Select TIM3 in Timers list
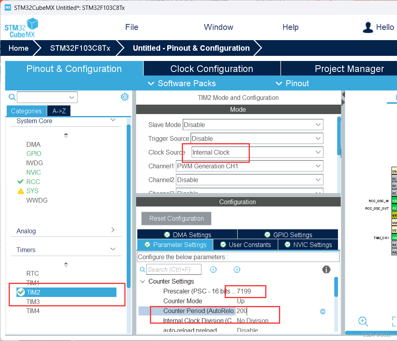Screen dimensions: 397x341 point(33,302)
